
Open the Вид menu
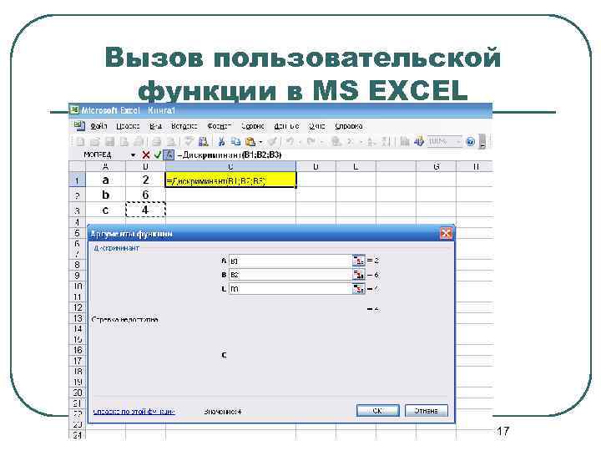coord(155,126)
